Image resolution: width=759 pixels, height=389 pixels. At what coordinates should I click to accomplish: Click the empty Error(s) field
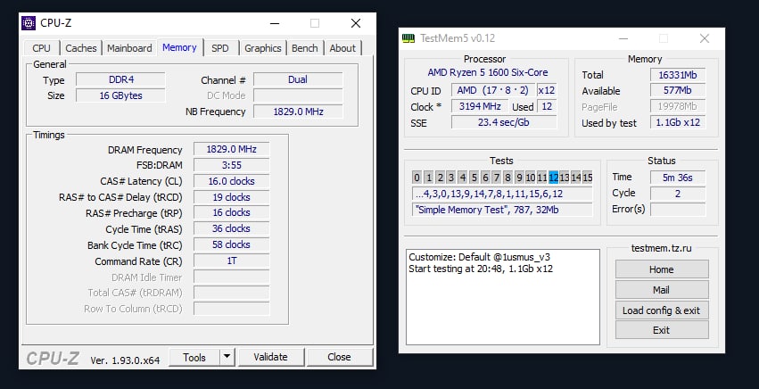(678, 210)
